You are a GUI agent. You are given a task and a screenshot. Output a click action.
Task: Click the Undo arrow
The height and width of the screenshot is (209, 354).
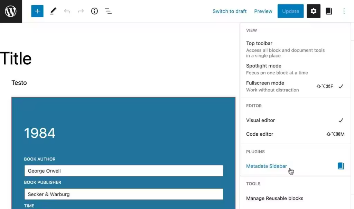tap(67, 11)
